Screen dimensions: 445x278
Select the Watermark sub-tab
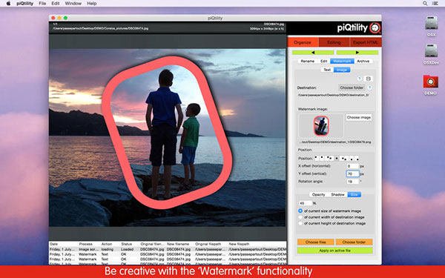(342, 61)
